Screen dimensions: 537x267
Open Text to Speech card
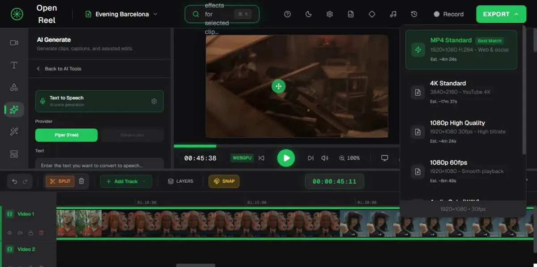click(x=99, y=101)
